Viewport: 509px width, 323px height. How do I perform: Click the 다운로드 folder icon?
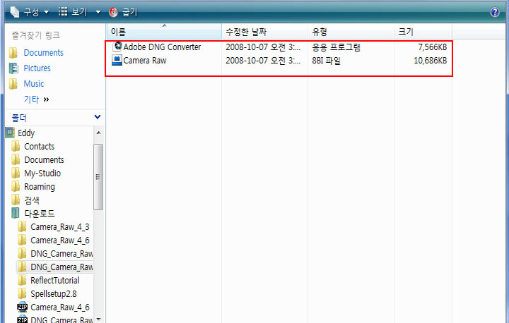click(x=16, y=213)
